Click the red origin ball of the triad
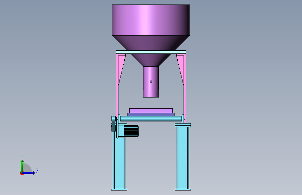The image size is (302, 195). (21, 173)
